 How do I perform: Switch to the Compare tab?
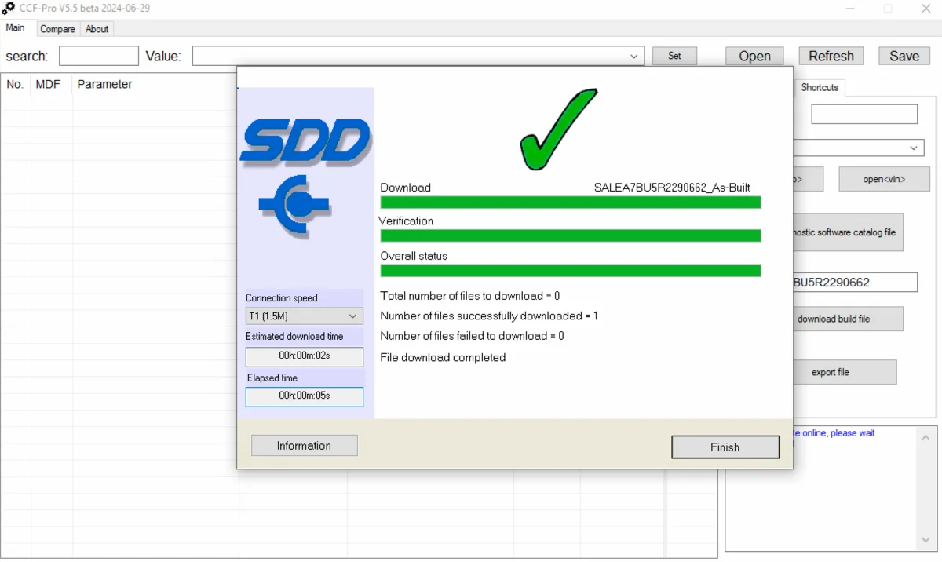click(x=57, y=29)
